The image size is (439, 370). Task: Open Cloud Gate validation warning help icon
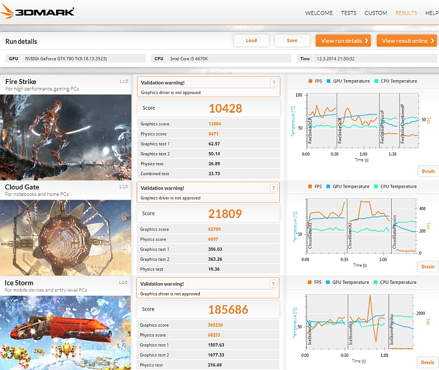pyautogui.click(x=273, y=188)
